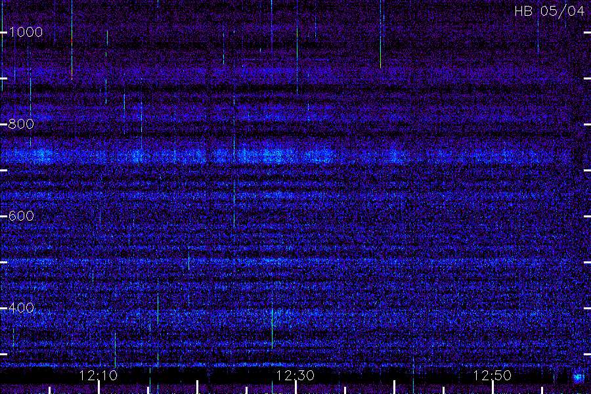The image size is (591, 394).
Task: Click the tick mark below 12:30
Action: (x=295, y=387)
